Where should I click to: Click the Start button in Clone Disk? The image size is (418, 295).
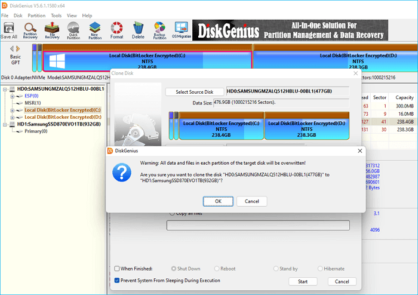(303, 281)
